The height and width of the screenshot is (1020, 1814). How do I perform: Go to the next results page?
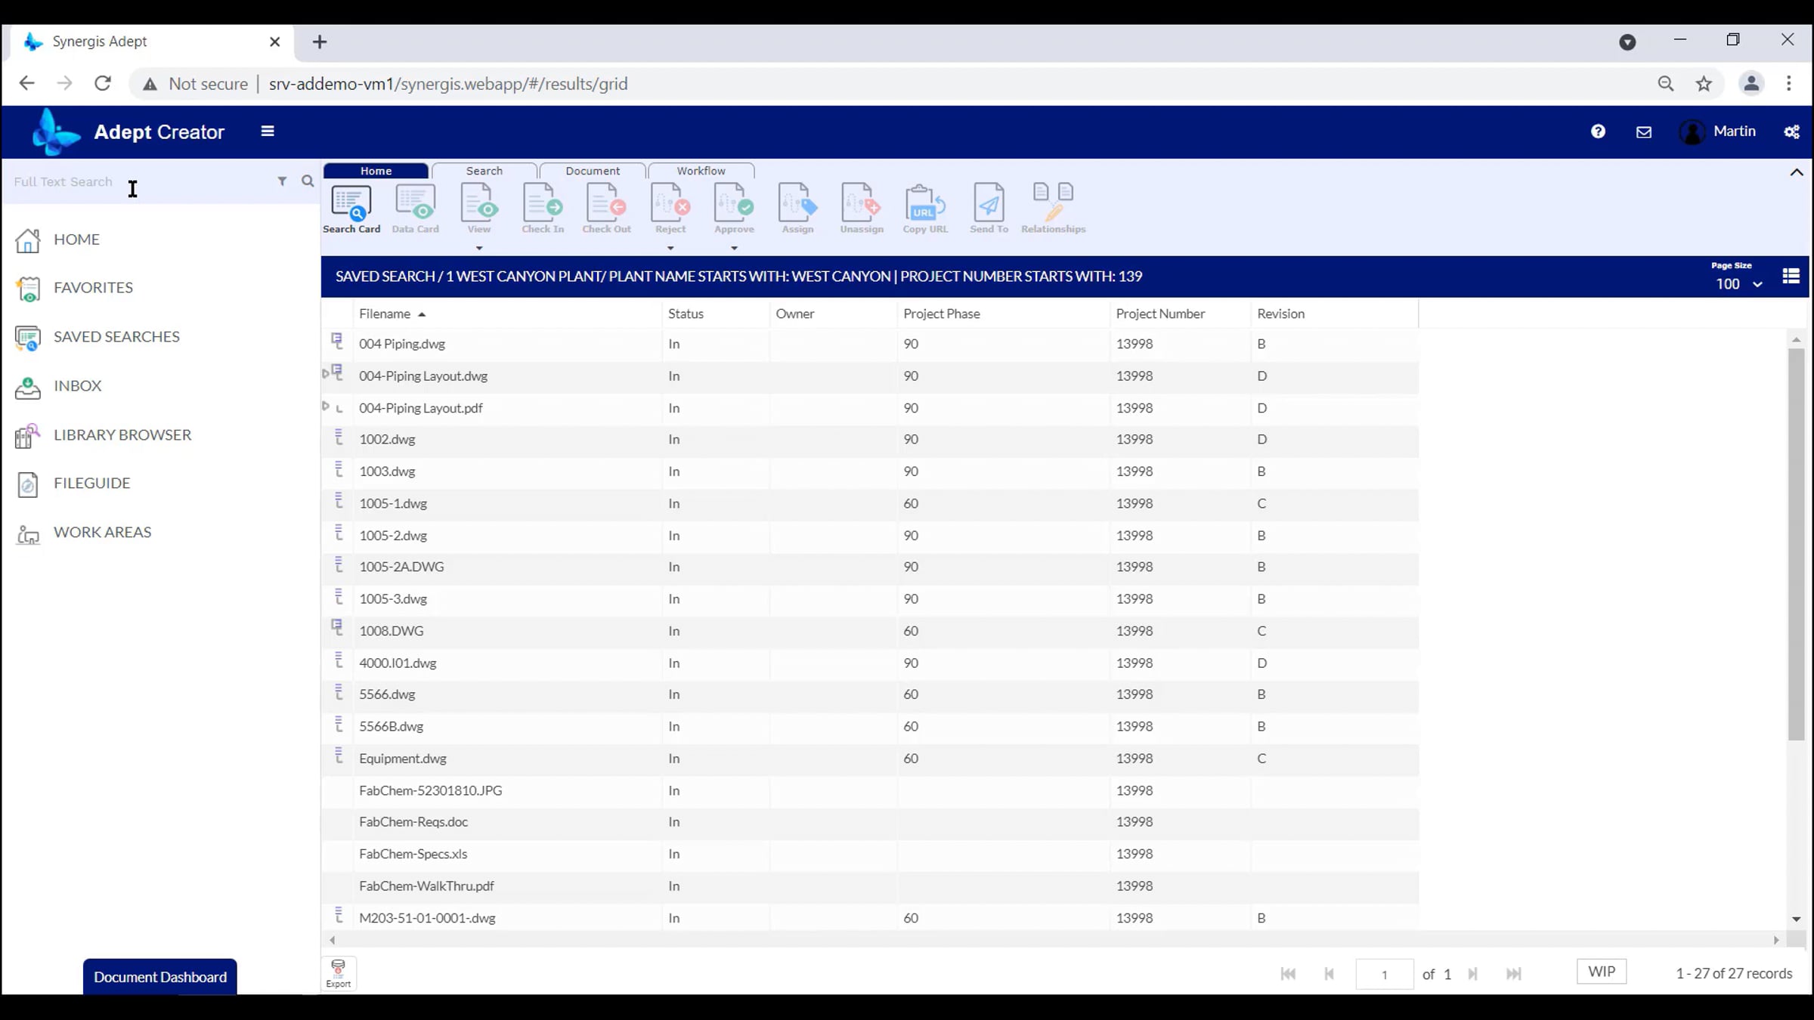(1472, 974)
